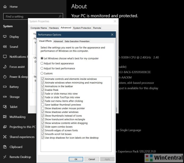Click OK in Performance Options
184x163 pixels.
pos(76,159)
